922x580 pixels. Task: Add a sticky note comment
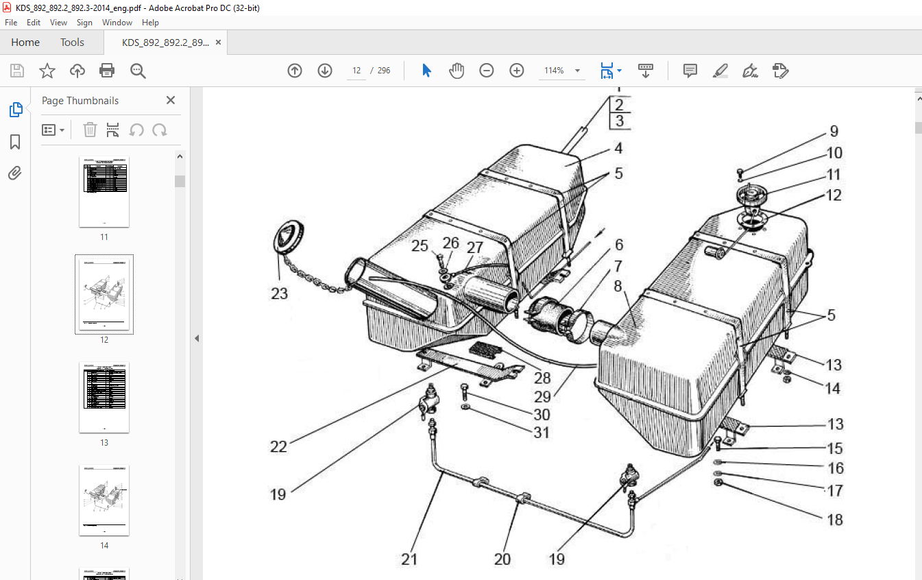pyautogui.click(x=690, y=71)
